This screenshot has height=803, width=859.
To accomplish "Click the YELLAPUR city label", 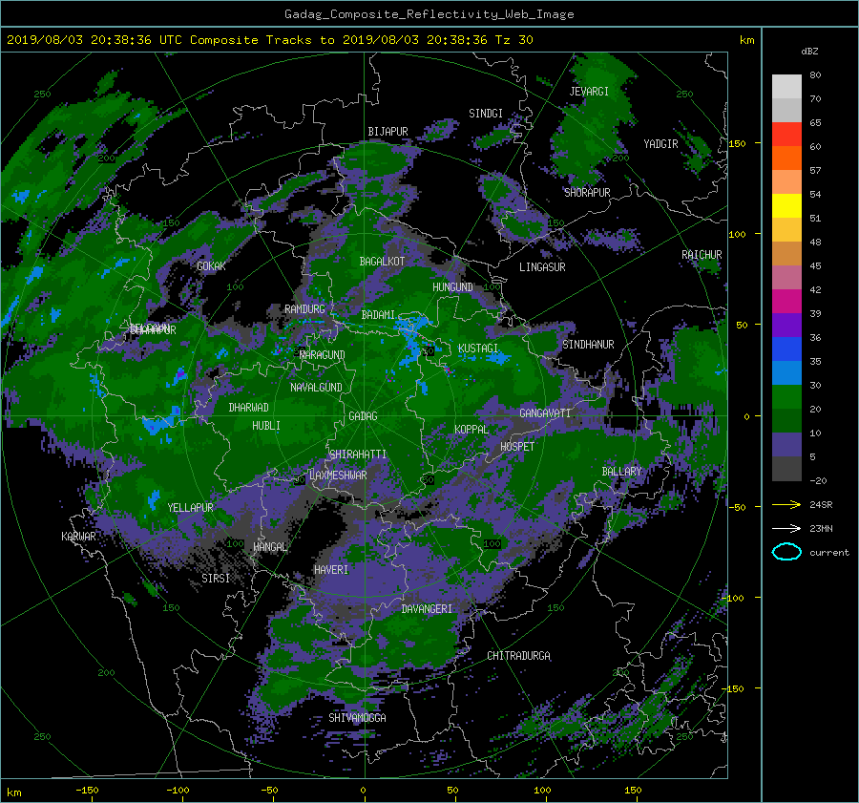I will point(190,508).
